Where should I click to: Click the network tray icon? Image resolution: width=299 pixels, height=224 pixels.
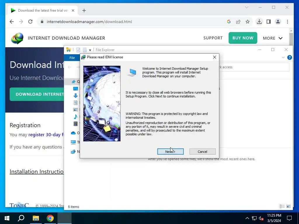254,218
